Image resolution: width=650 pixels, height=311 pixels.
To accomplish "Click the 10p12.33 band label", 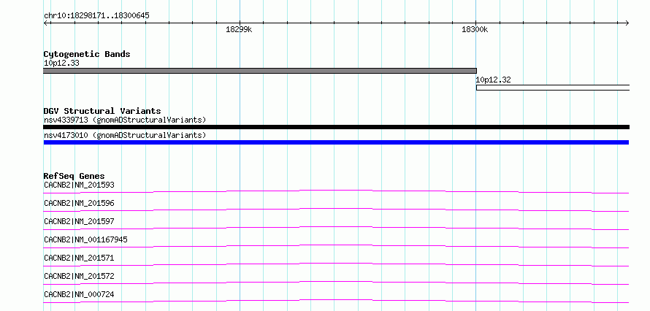I will pyautogui.click(x=61, y=64).
